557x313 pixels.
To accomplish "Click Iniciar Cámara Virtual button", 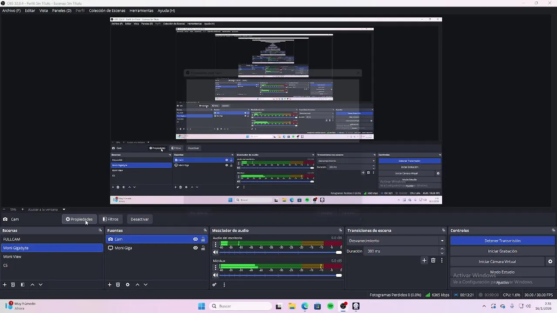I will (497, 262).
